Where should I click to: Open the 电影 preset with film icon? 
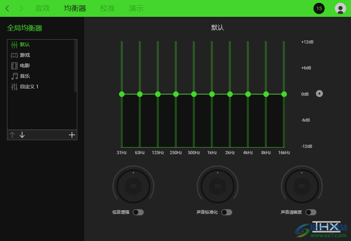click(x=24, y=66)
